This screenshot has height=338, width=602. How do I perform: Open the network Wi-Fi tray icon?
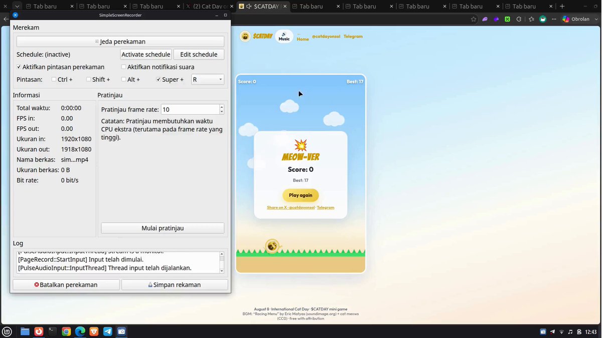tap(561, 331)
